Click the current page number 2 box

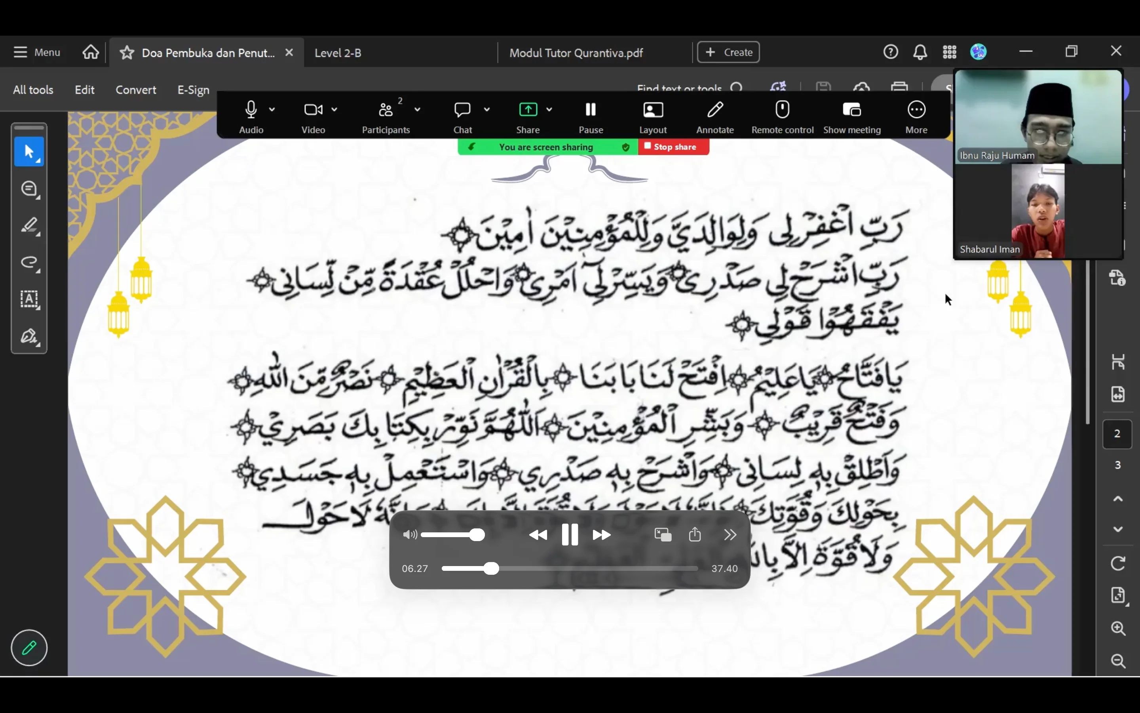coord(1117,433)
